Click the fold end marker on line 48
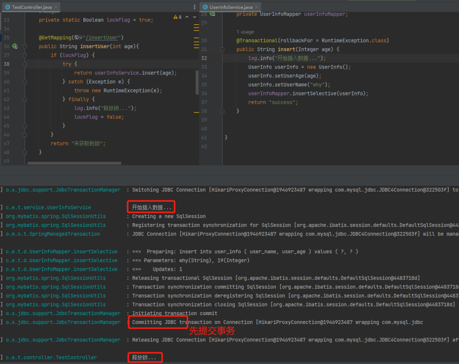This screenshot has height=364, width=459. (x=25, y=152)
